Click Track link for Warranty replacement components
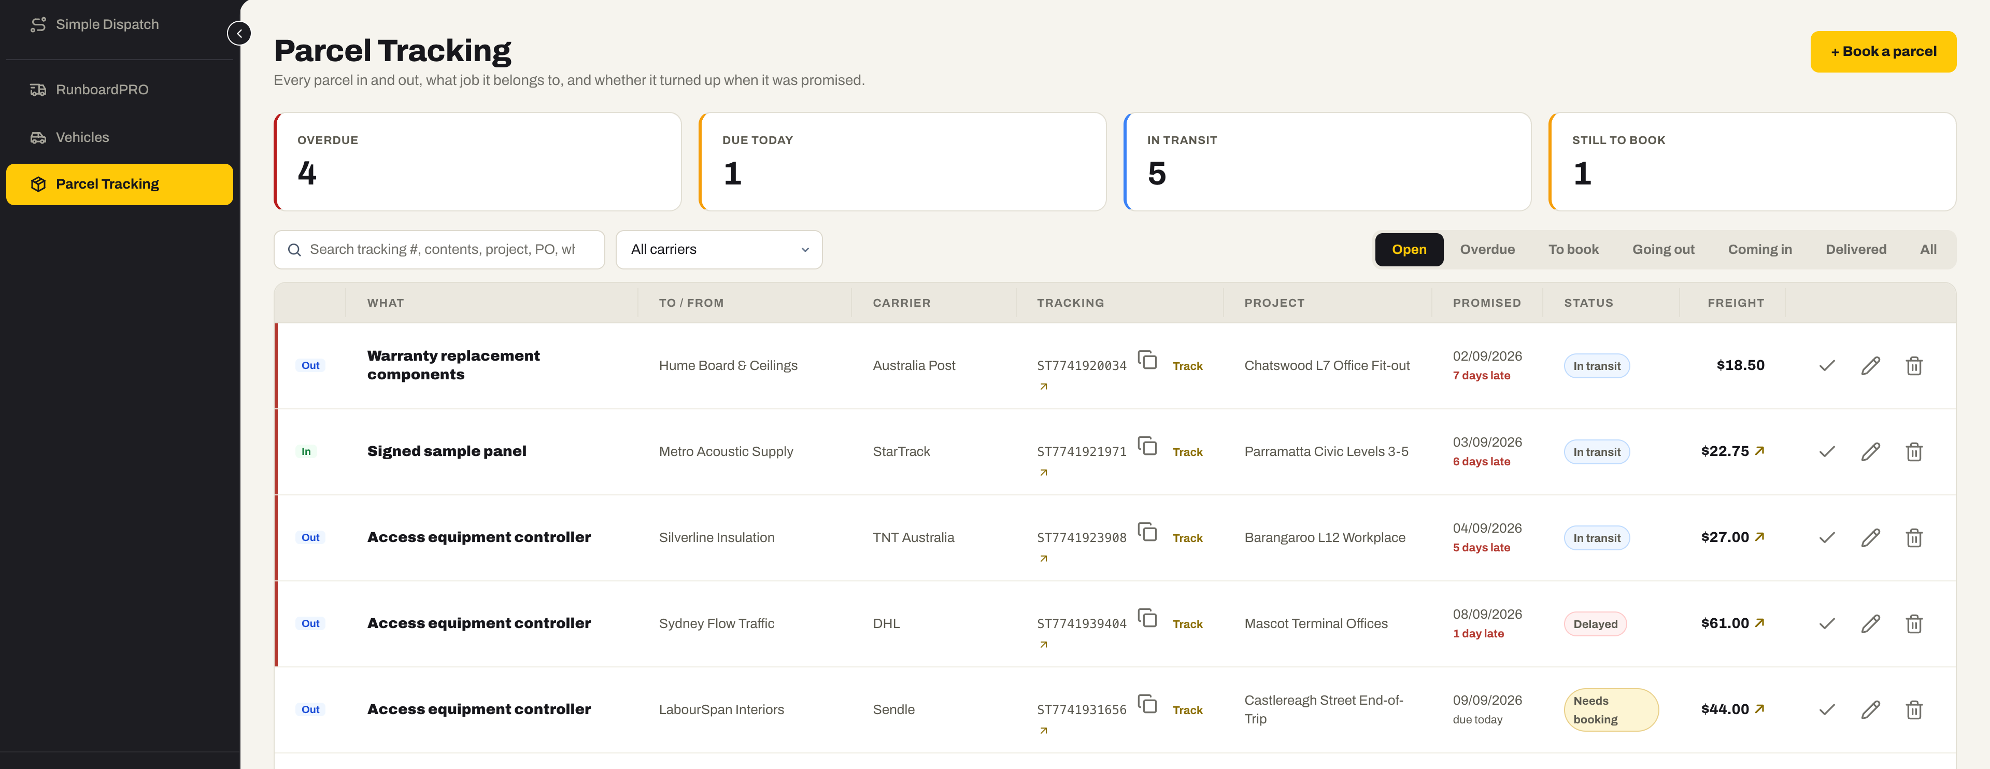This screenshot has width=1990, height=769. (1187, 366)
